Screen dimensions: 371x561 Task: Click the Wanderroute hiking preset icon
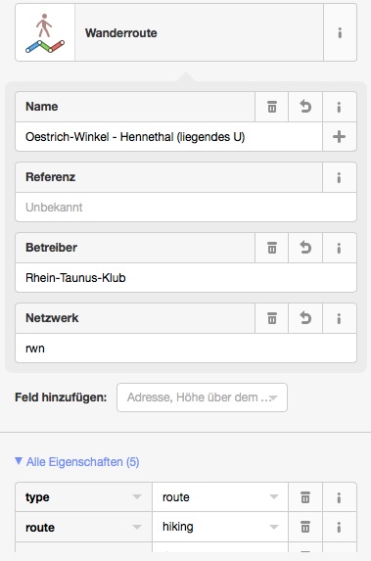(45, 33)
